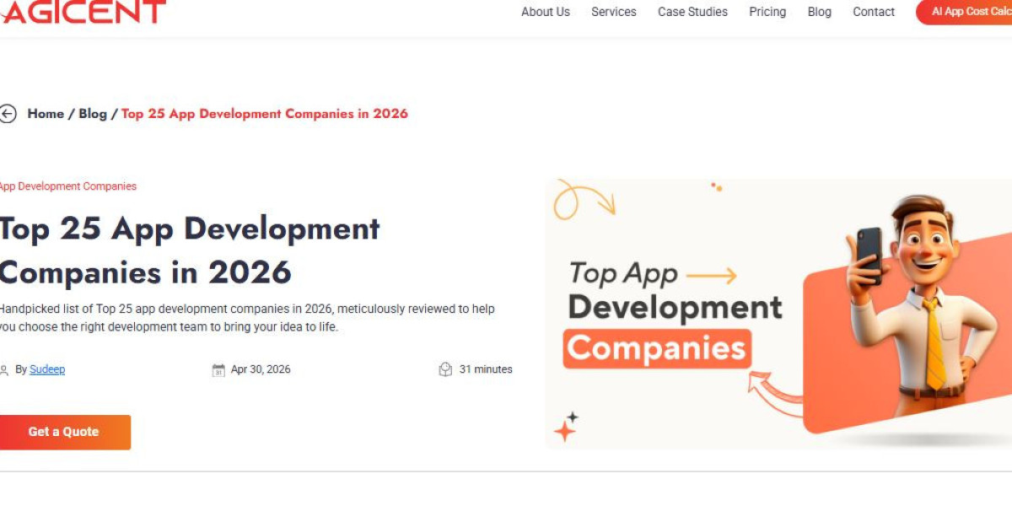Click the article headline Top 25 App Development
Screen dimensions: 1012x506
coord(190,250)
